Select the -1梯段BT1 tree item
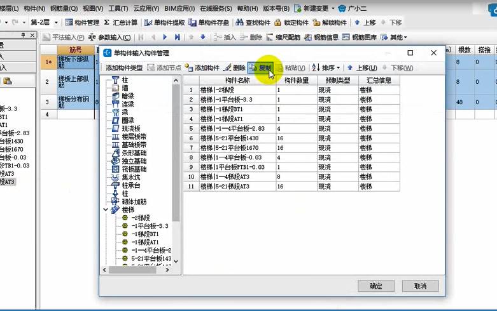Viewport: 497px width, 311px height. 144,234
